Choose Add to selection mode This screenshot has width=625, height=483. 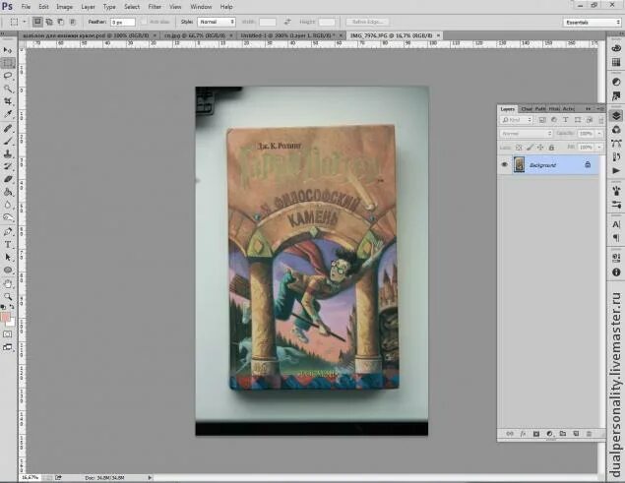click(x=49, y=22)
